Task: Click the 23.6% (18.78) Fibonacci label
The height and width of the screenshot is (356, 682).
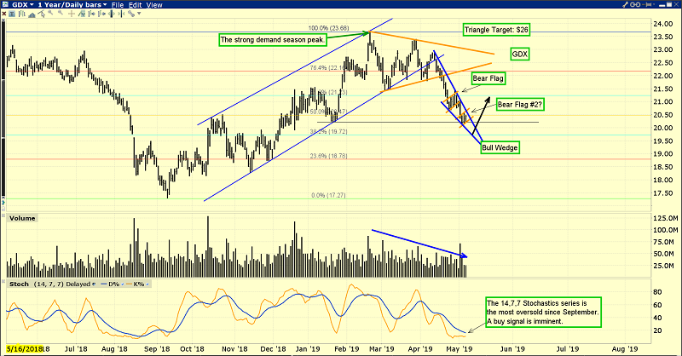Action: coord(328,156)
